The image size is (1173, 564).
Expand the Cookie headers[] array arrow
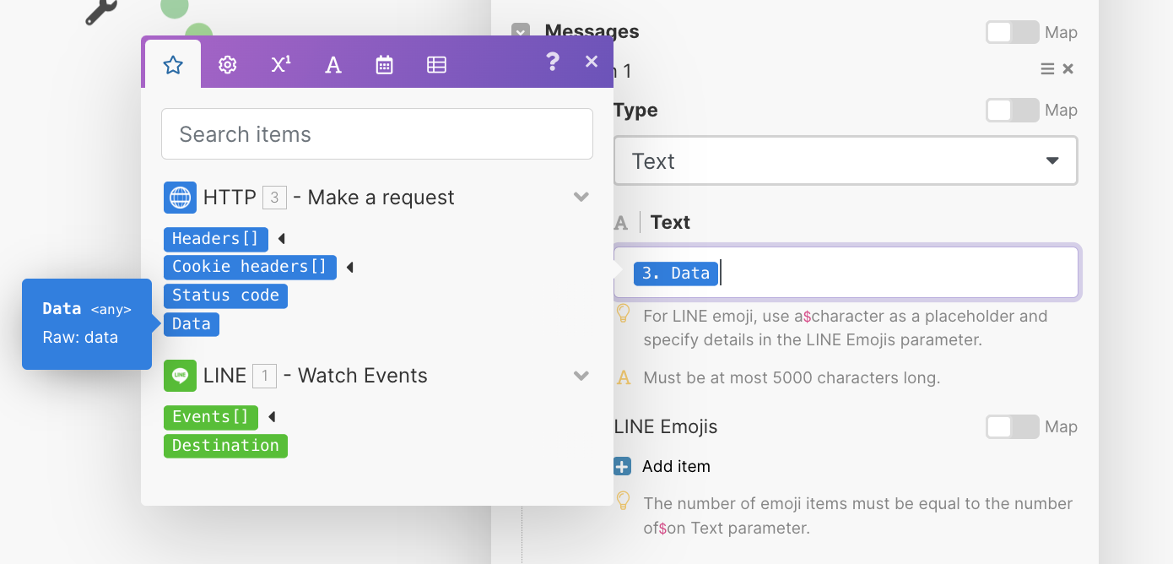[349, 267]
